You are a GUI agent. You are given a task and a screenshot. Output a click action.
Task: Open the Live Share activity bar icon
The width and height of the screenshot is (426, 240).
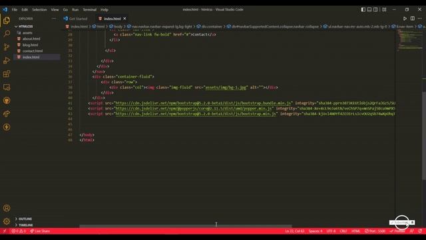(7, 114)
